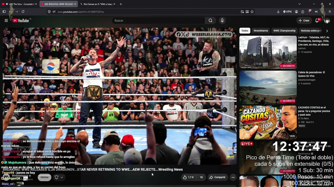Select the Noticias sobre política filter chip

click(311, 31)
